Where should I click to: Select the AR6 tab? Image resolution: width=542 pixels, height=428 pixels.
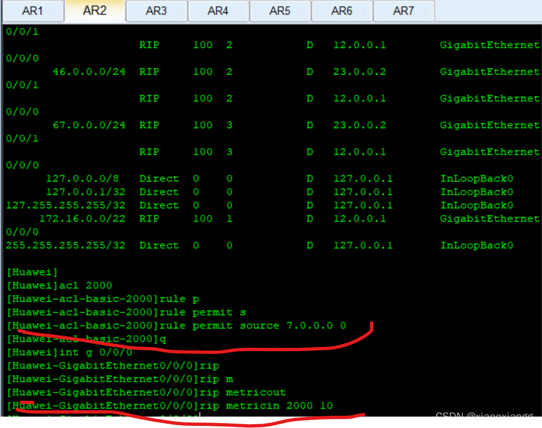coord(342,11)
